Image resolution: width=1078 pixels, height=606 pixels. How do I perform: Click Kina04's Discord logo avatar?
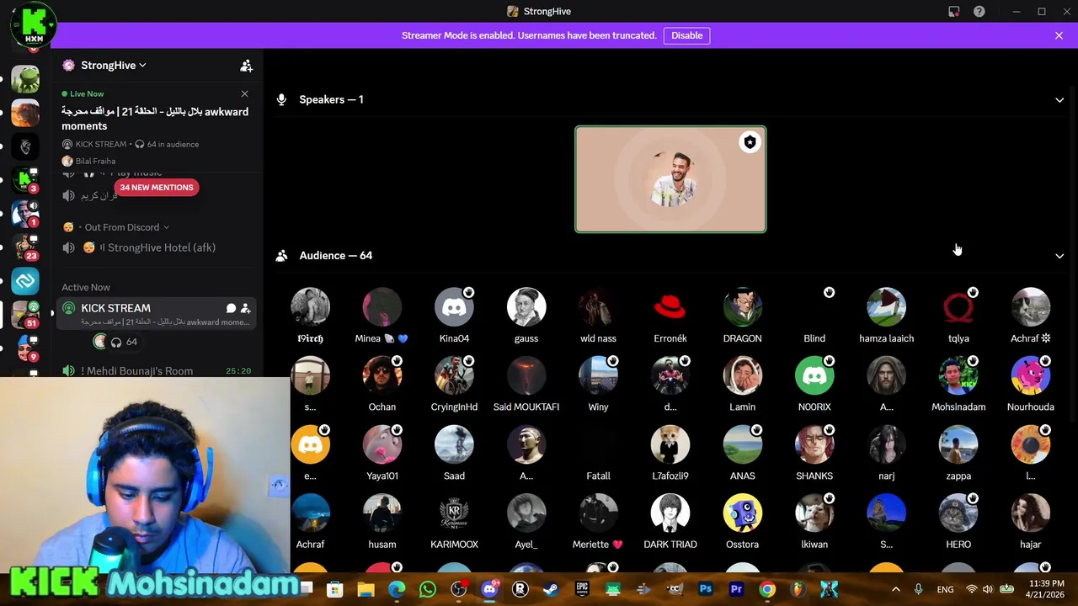(454, 307)
